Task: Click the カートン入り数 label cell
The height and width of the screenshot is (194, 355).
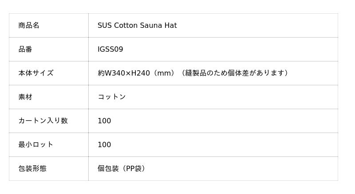Action: (x=43, y=121)
